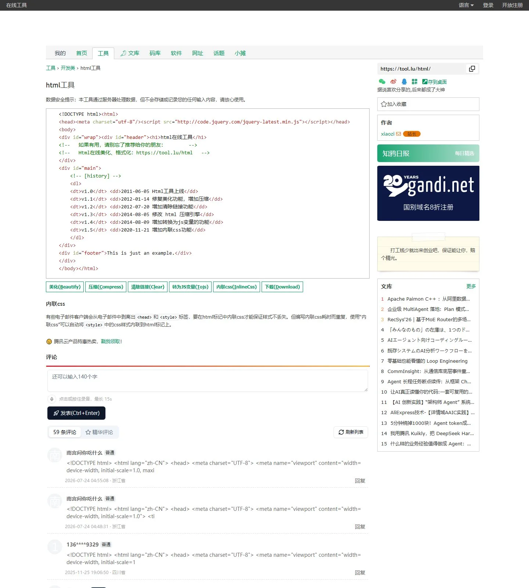The image size is (529, 588).
Task: Open the 文库 tab
Action: click(130, 53)
